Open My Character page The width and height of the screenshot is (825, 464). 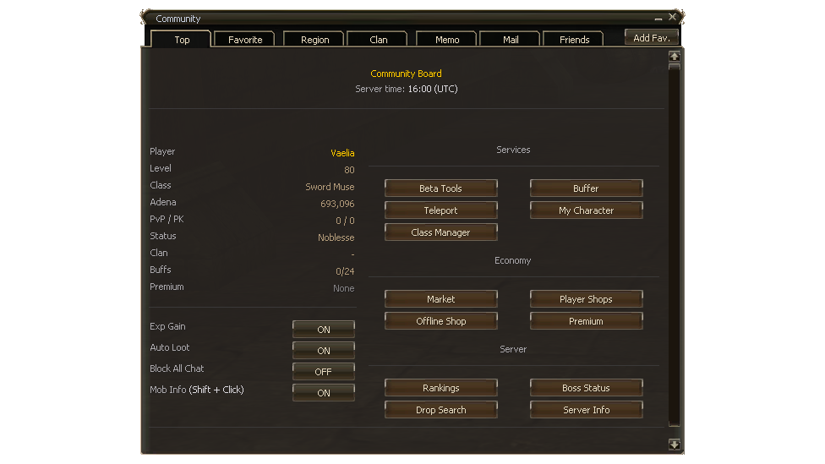tap(586, 210)
